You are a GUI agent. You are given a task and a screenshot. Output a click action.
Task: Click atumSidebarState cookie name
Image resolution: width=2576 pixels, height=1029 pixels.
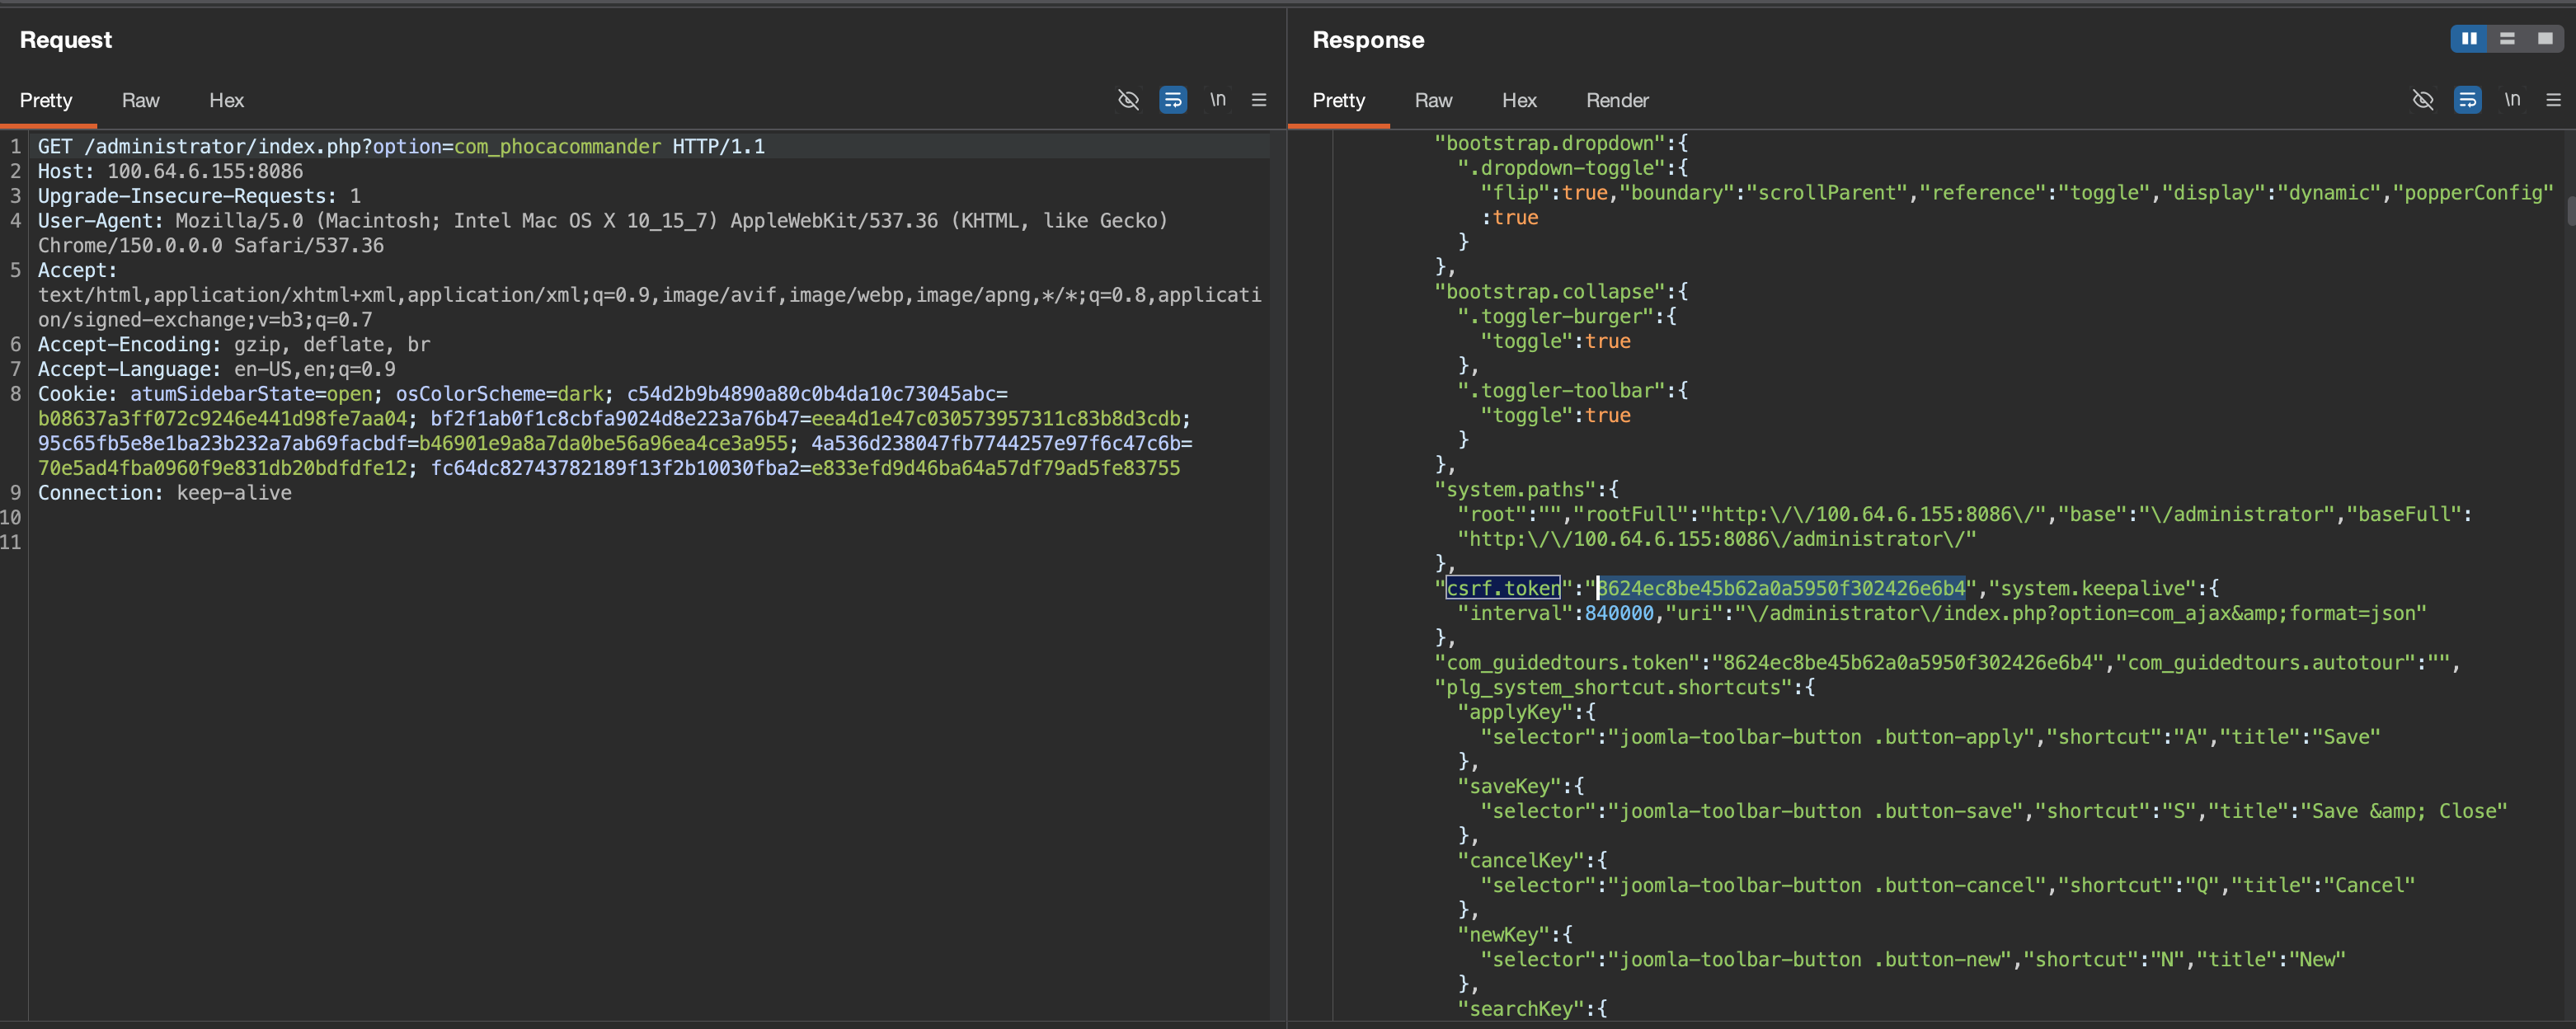222,394
